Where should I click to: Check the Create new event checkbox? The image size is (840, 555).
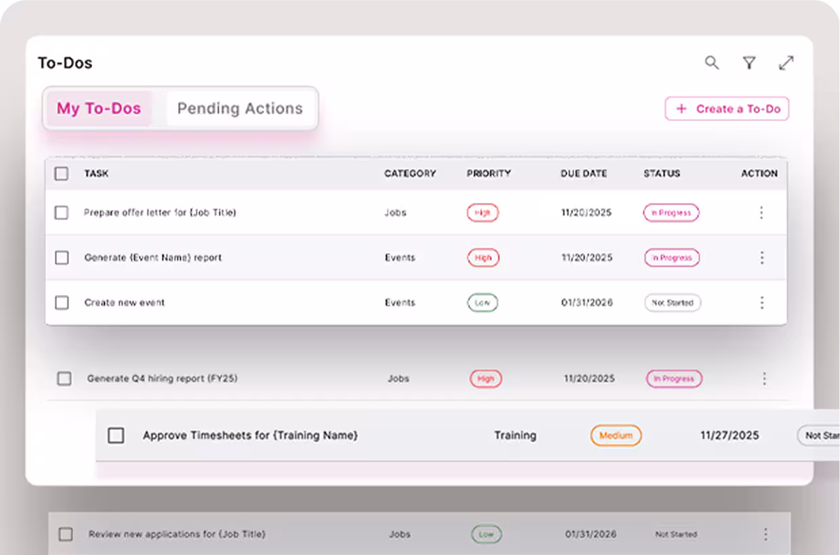click(62, 303)
